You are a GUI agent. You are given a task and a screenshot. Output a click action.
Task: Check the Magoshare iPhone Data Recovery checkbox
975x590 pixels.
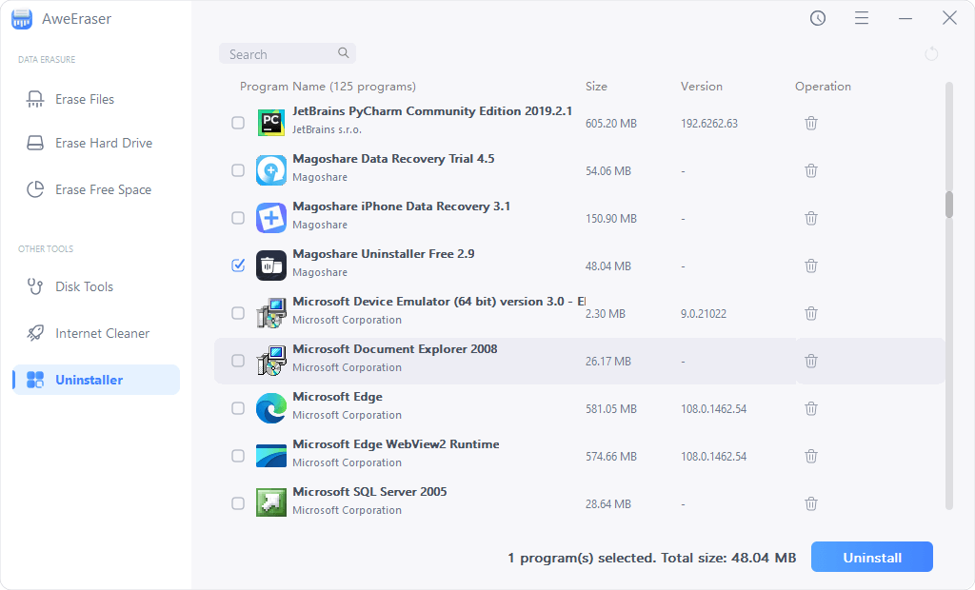click(238, 218)
